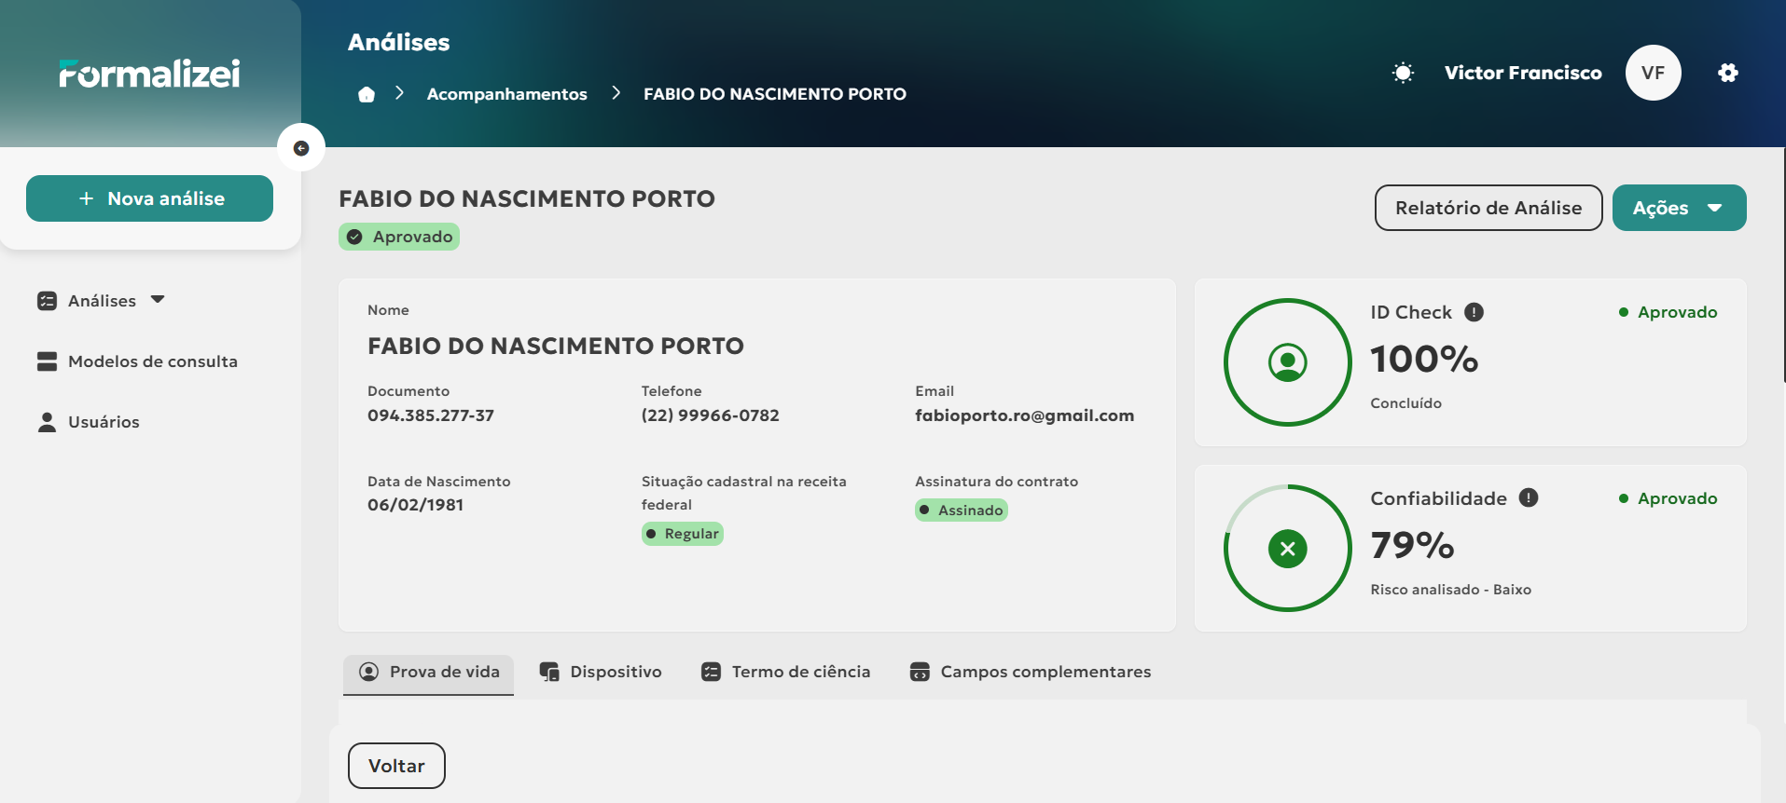Screen dimensions: 1786x803
Task: Open settings gear icon in header
Action: tap(1728, 73)
